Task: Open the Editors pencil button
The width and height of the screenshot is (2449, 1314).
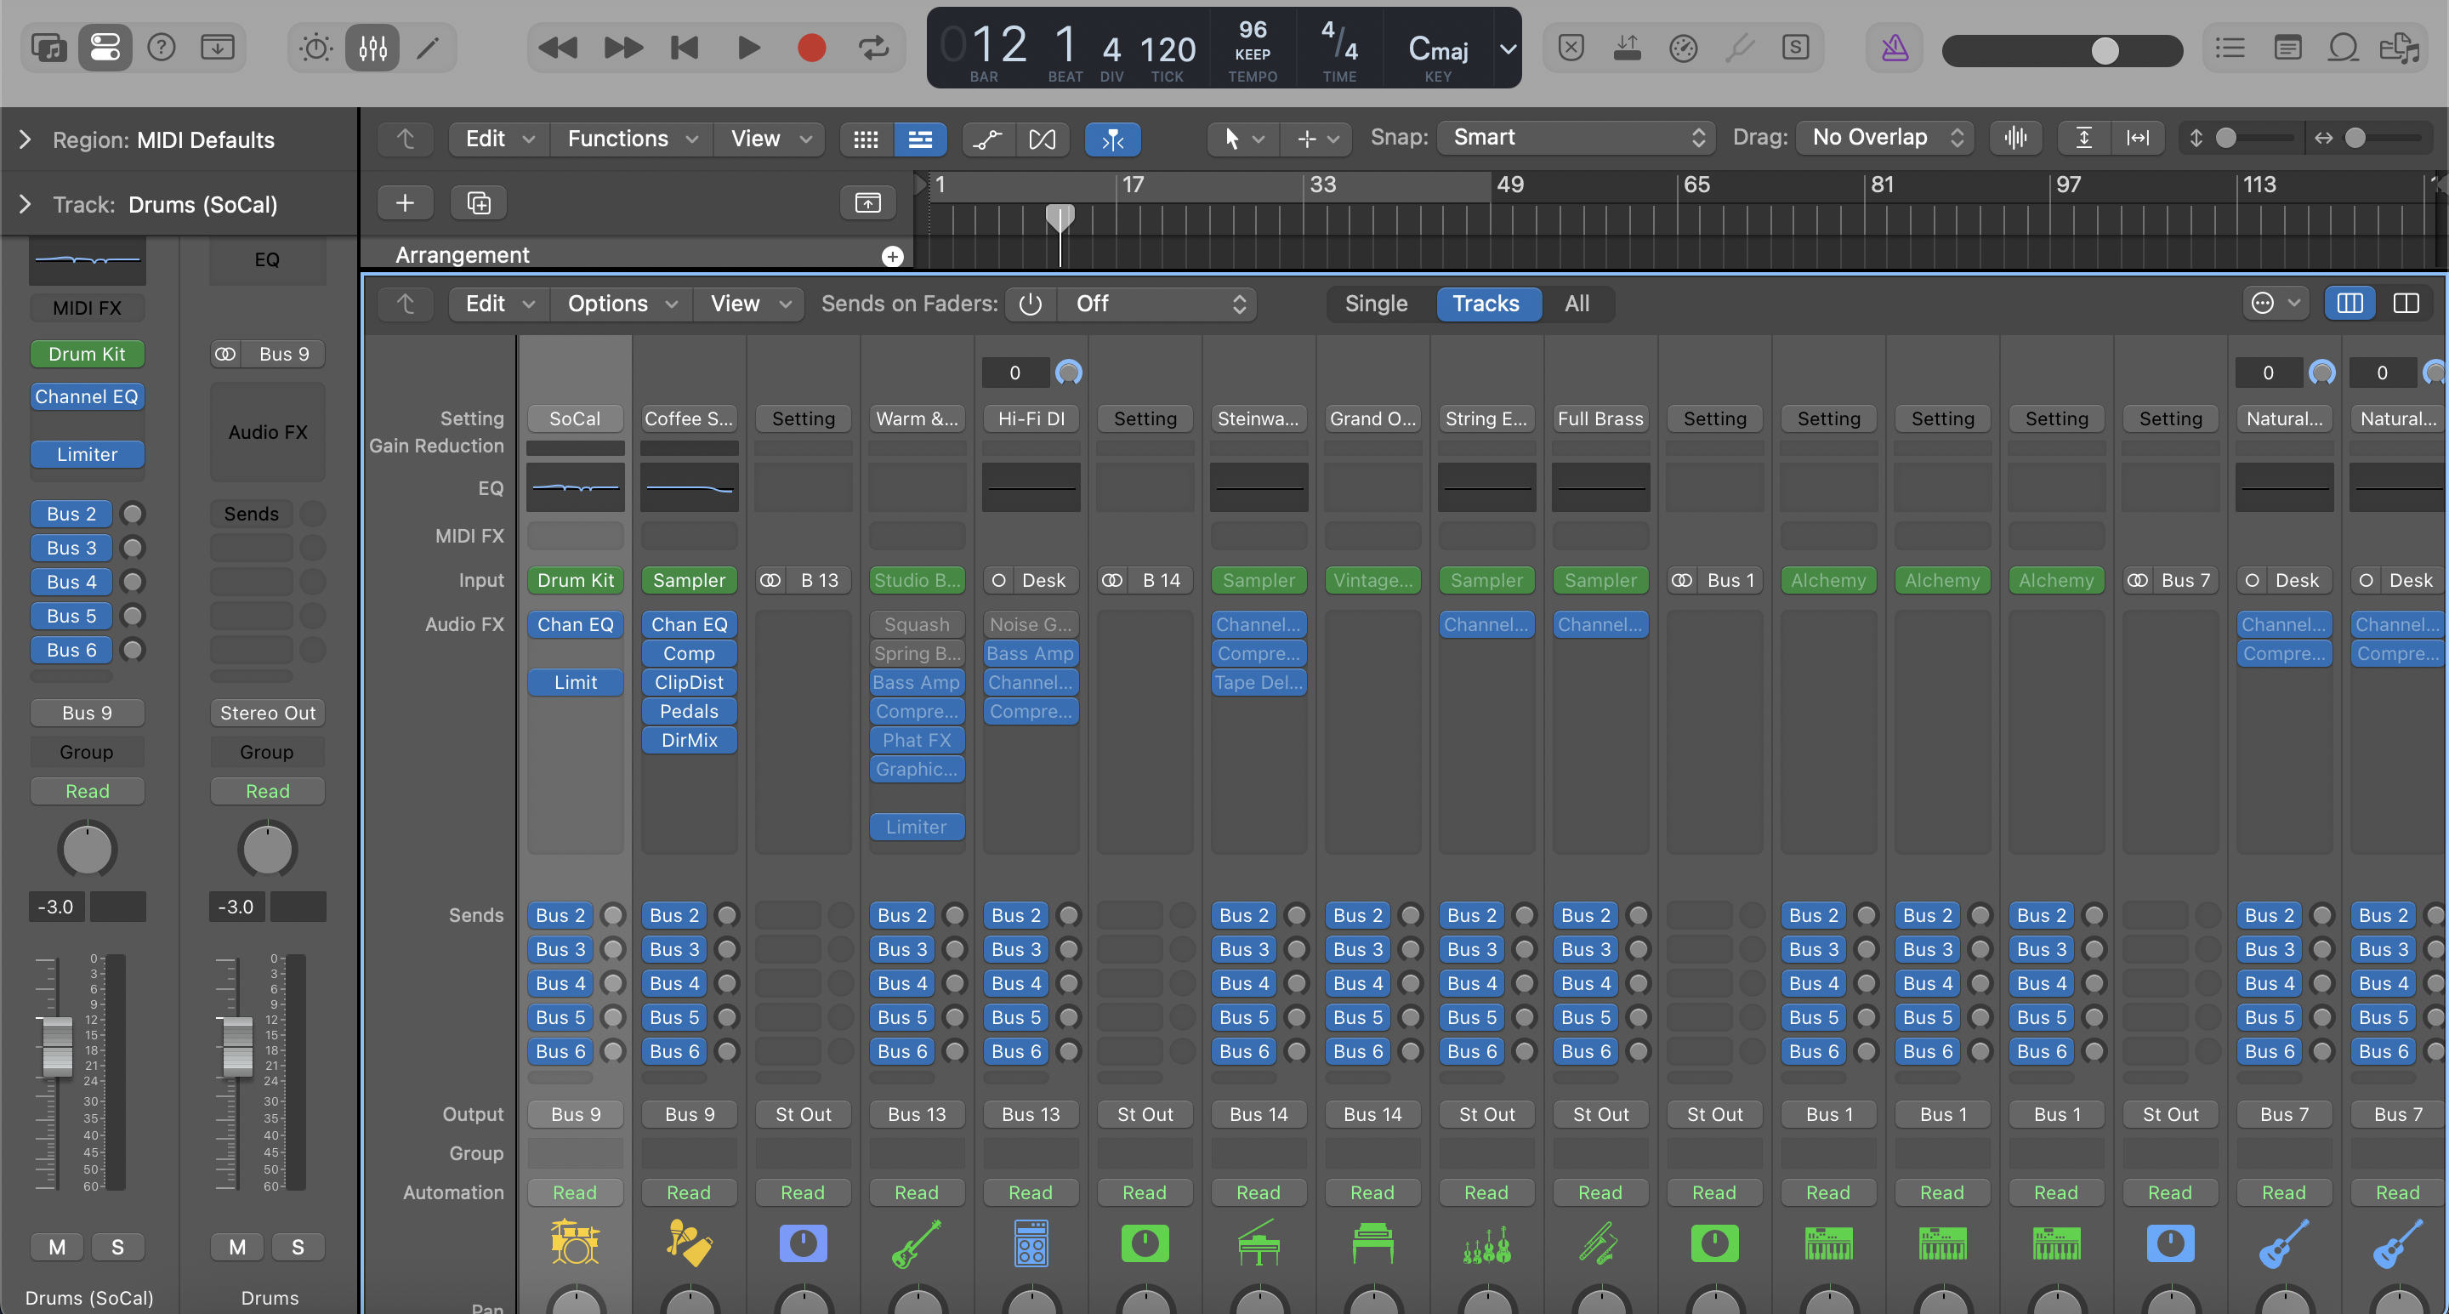Action: tap(429, 47)
